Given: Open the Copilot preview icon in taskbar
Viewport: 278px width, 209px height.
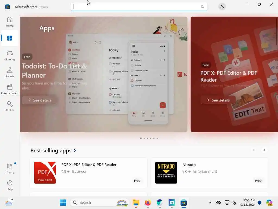Looking at the screenshot, I should pyautogui.click(x=269, y=202).
